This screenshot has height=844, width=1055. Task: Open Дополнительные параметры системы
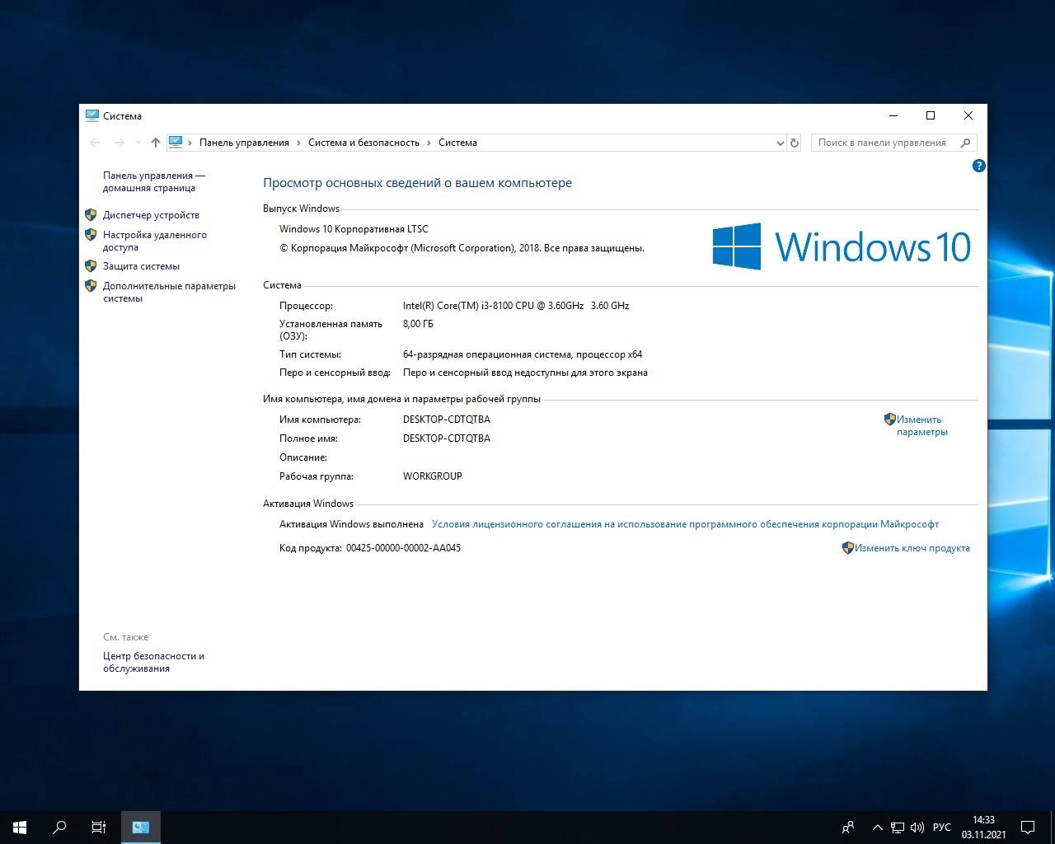(x=169, y=292)
